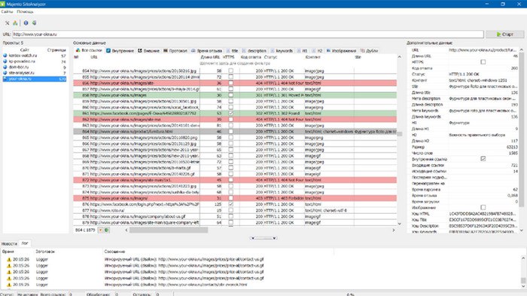The width and height of the screenshot is (527, 296).
Task: Switch to the description tab
Action: [x=254, y=50]
